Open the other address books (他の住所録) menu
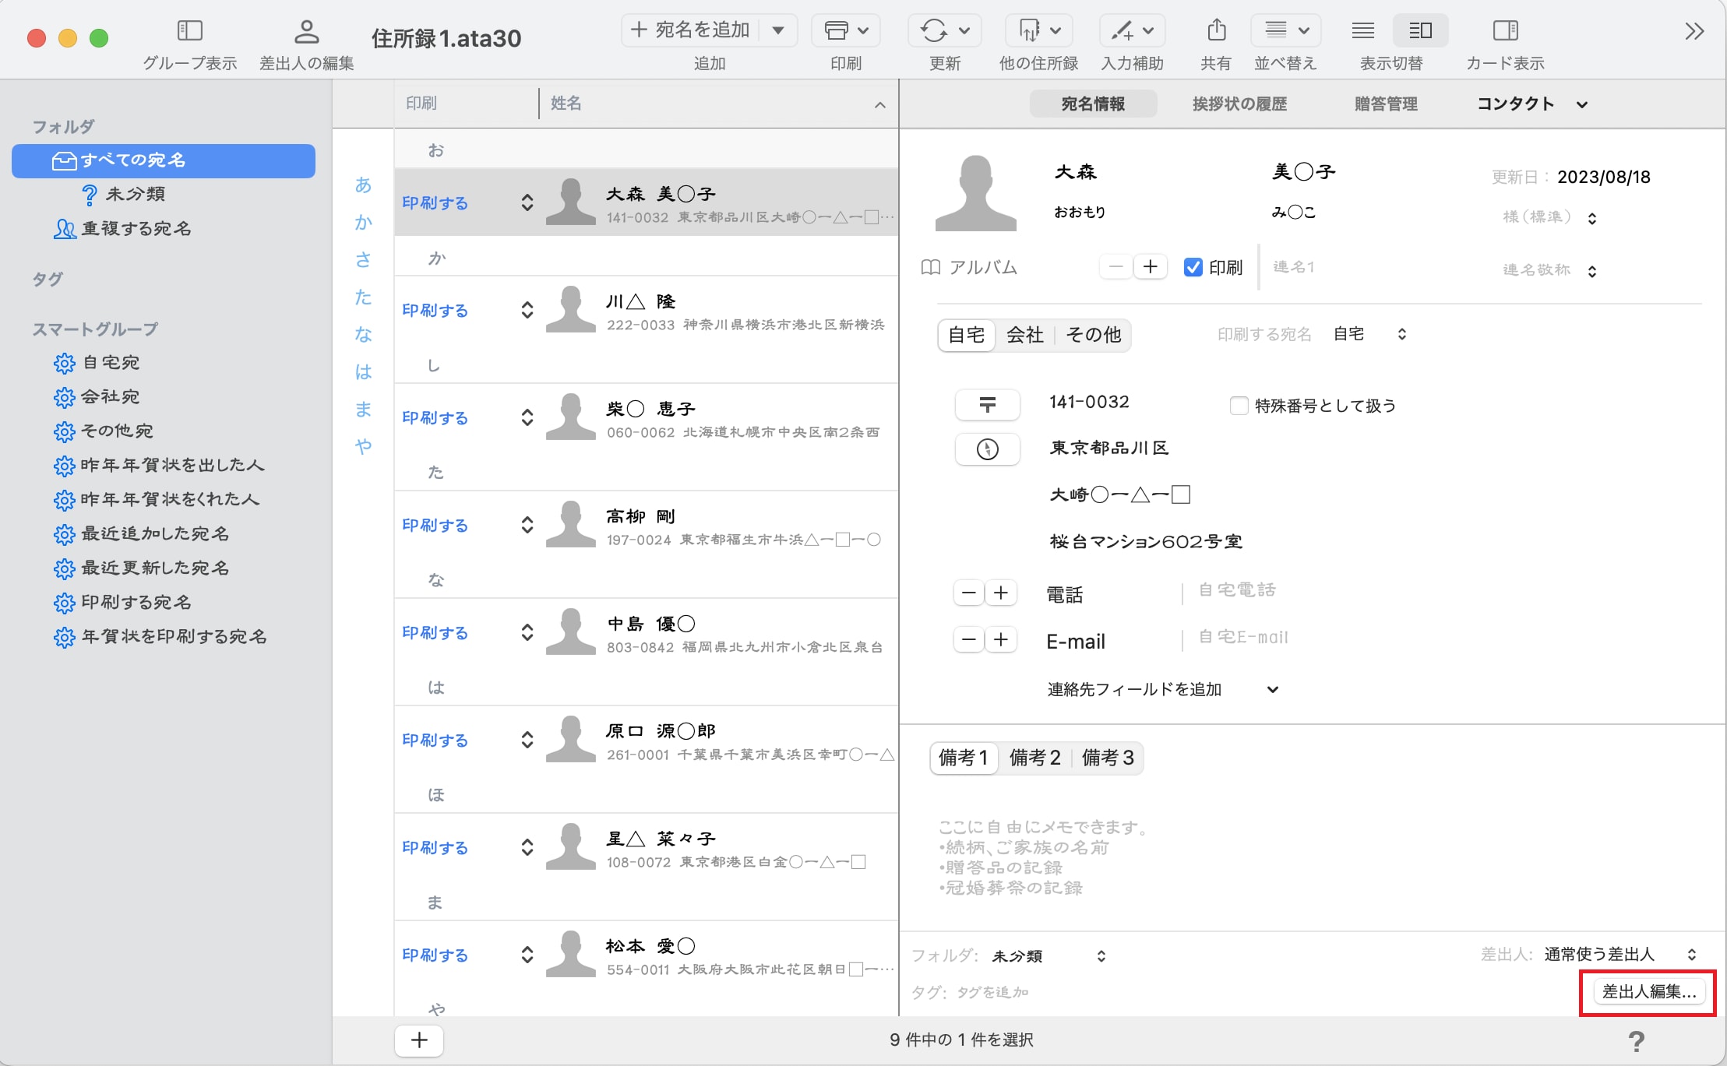 click(1038, 30)
